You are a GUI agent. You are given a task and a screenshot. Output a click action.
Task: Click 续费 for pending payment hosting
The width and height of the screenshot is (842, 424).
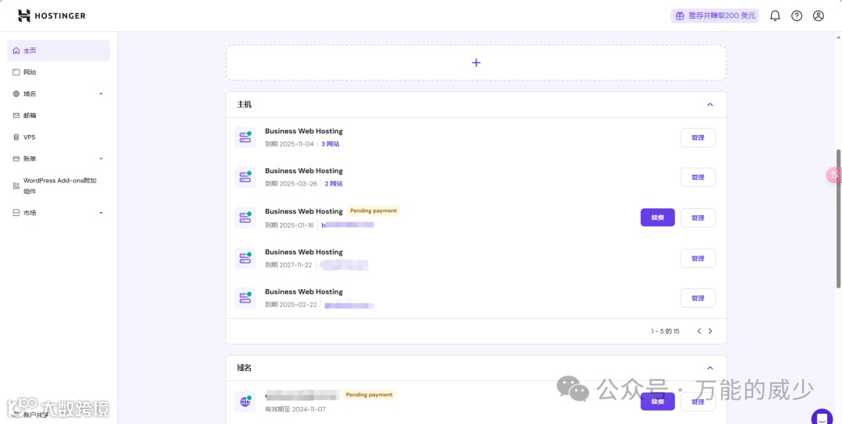pyautogui.click(x=657, y=217)
